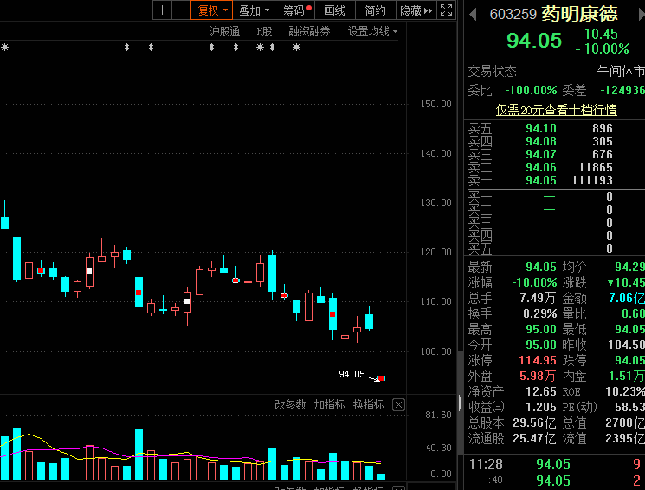Toggle the 简约 simple mode
Image resolution: width=645 pixels, height=490 pixels.
[376, 10]
